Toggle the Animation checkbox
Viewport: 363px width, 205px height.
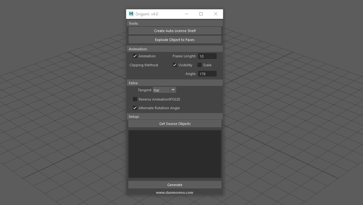135,56
